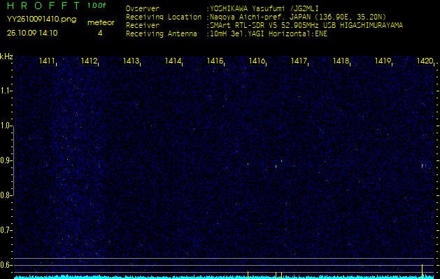Click the 0.9 kHz frequency label
The height and width of the screenshot is (279, 440).
tap(5, 160)
